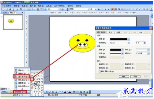The image size is (154, 99).
Task: Click the Save disk icon
Action: (x=10, y=9)
